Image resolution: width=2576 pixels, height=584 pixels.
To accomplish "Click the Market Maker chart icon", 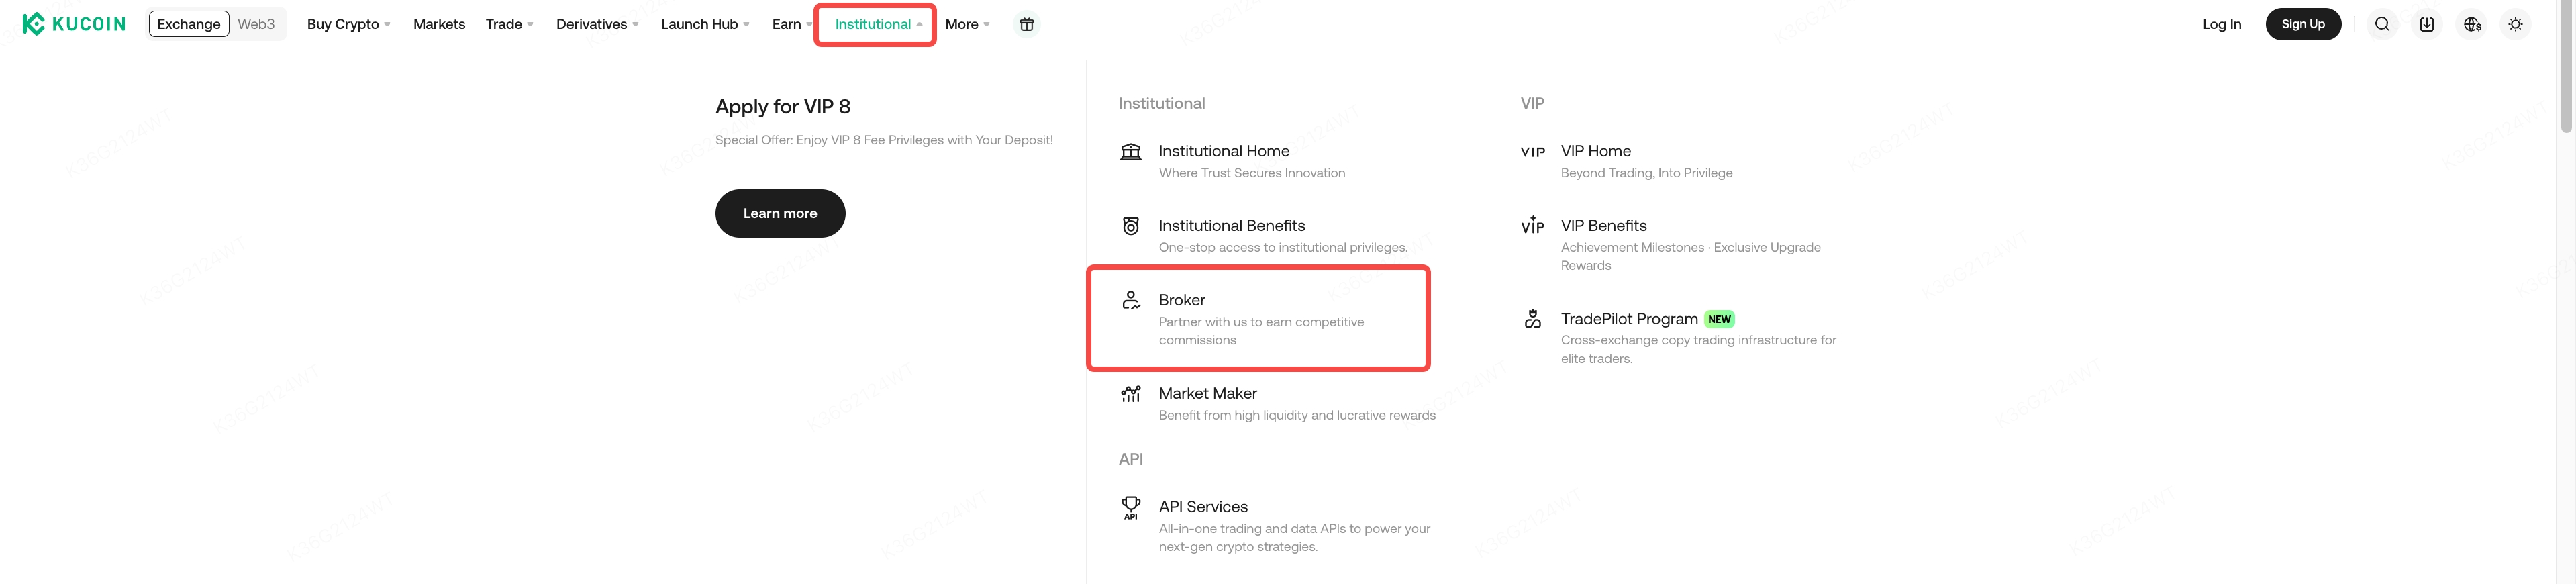I will click(x=1130, y=394).
